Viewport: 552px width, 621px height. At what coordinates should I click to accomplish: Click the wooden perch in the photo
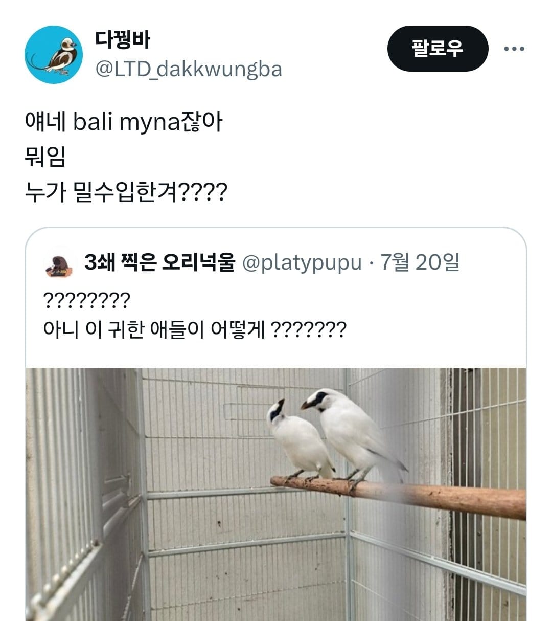[x=398, y=495]
